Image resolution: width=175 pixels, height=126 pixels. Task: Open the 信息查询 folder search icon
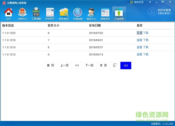64,13
